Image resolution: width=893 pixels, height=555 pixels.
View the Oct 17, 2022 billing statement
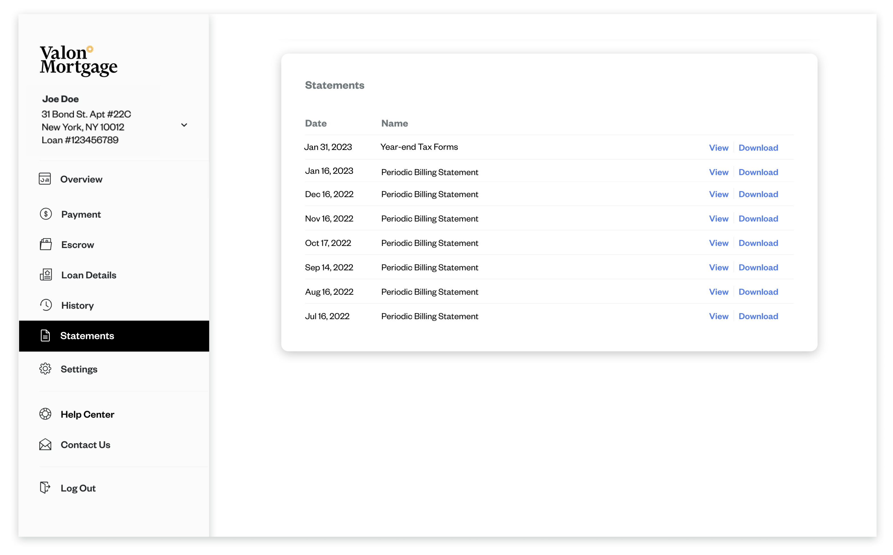click(718, 243)
